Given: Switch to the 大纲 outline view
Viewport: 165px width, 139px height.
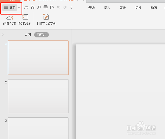Looking at the screenshot, I should click(x=27, y=35).
